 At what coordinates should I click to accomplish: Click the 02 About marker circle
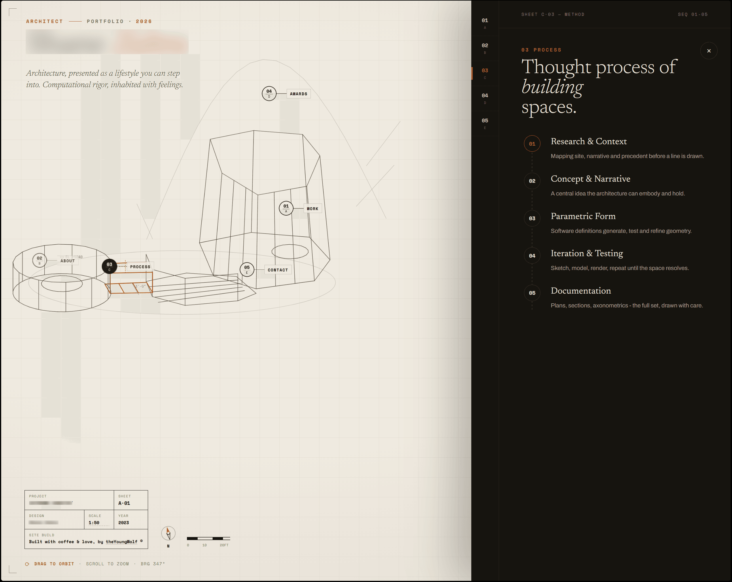pyautogui.click(x=39, y=260)
